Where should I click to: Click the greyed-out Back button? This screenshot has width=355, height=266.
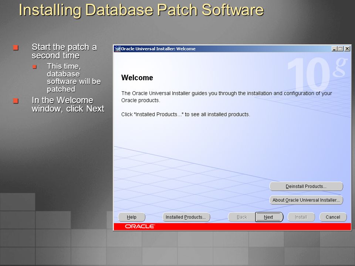tap(242, 217)
